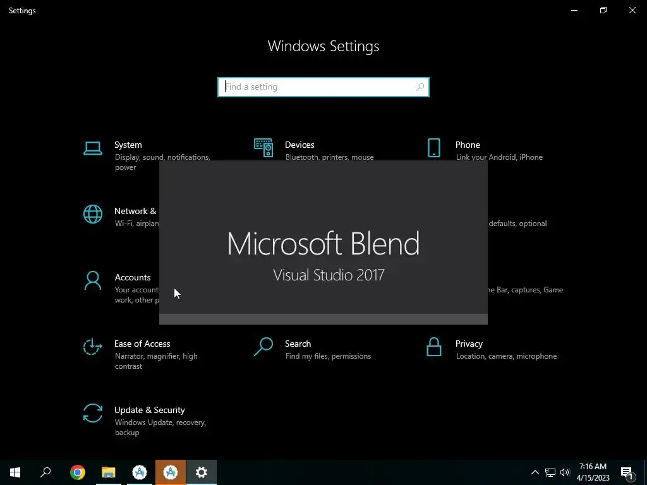Show hidden system tray icons
This screenshot has width=647, height=485.
535,472
